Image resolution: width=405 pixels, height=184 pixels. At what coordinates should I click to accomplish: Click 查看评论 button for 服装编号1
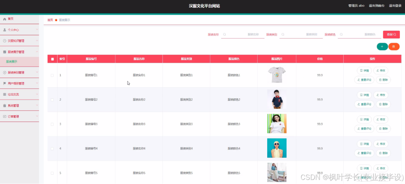click(x=364, y=80)
